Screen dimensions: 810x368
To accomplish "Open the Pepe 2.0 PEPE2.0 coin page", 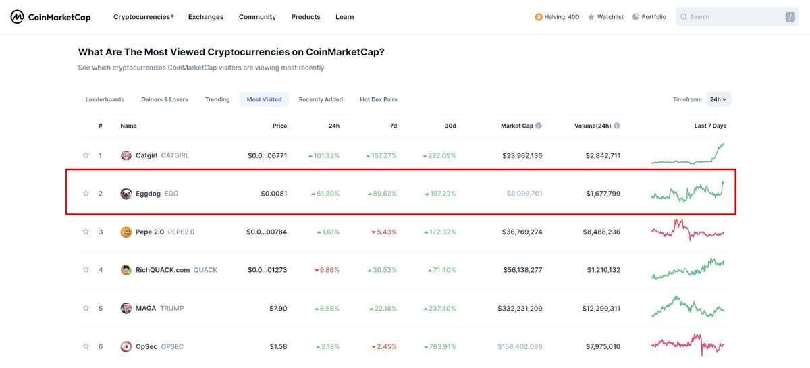I will [157, 232].
